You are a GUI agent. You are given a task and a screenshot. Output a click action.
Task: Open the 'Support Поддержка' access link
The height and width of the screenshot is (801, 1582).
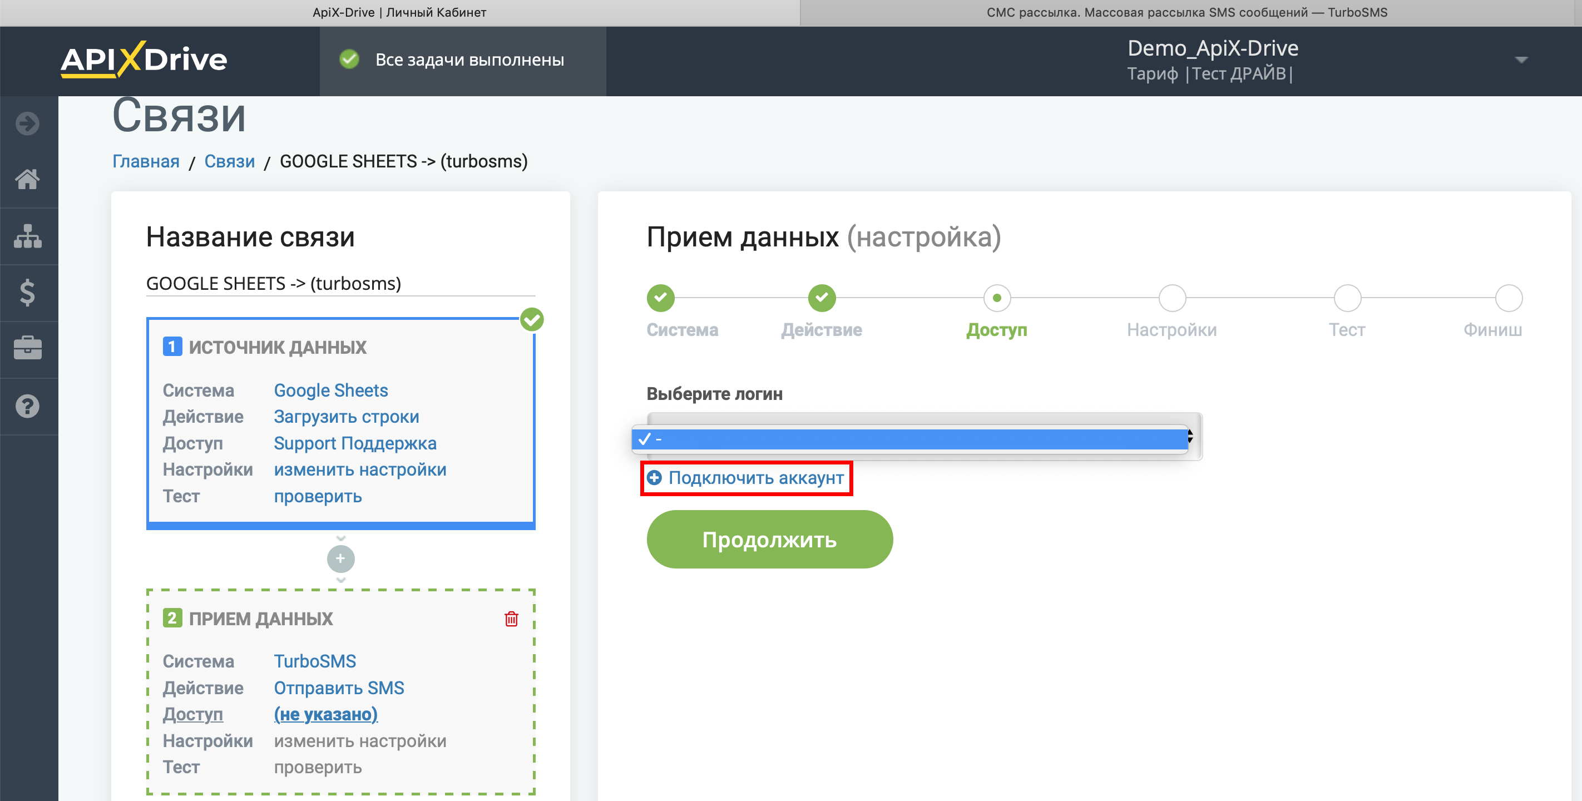click(355, 443)
